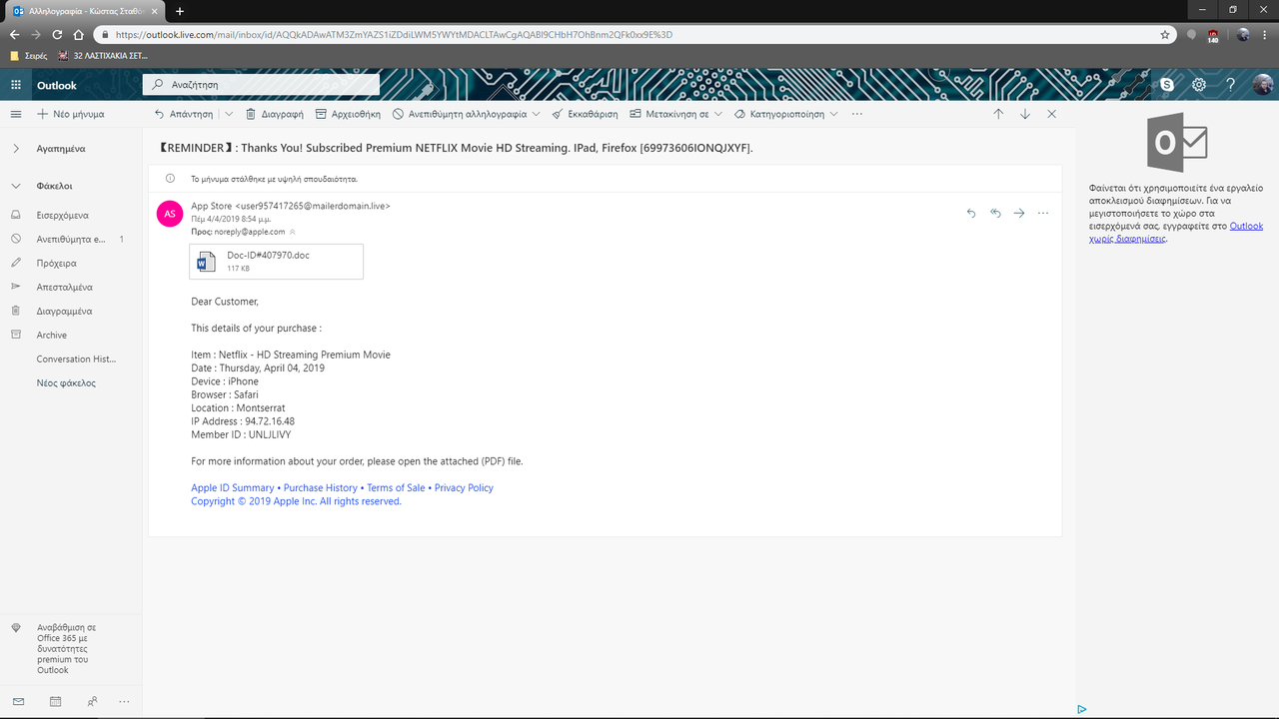The image size is (1279, 719).
Task: Open the Σειρές bookmark folder
Action: click(29, 56)
